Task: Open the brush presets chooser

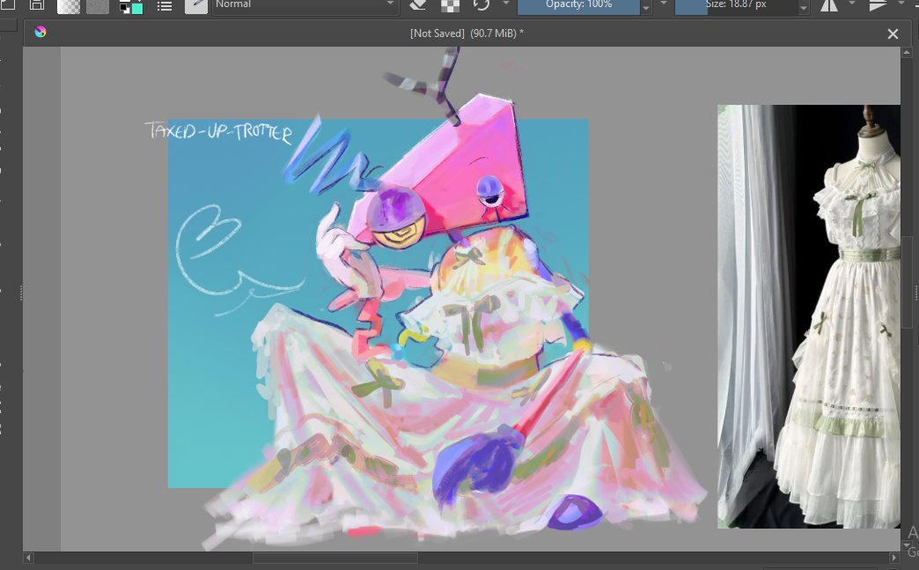Action: tap(195, 5)
